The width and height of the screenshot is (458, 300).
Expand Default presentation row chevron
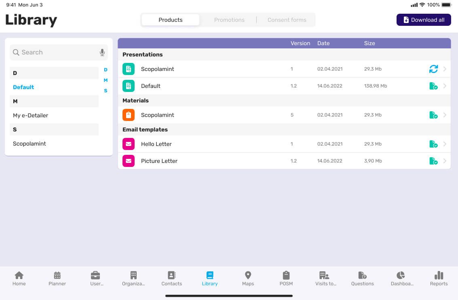[445, 86]
